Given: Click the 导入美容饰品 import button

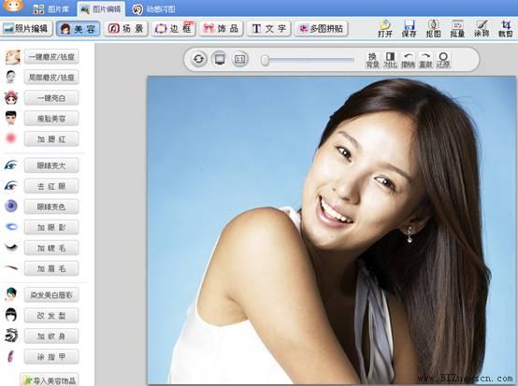Looking at the screenshot, I should 50,380.
